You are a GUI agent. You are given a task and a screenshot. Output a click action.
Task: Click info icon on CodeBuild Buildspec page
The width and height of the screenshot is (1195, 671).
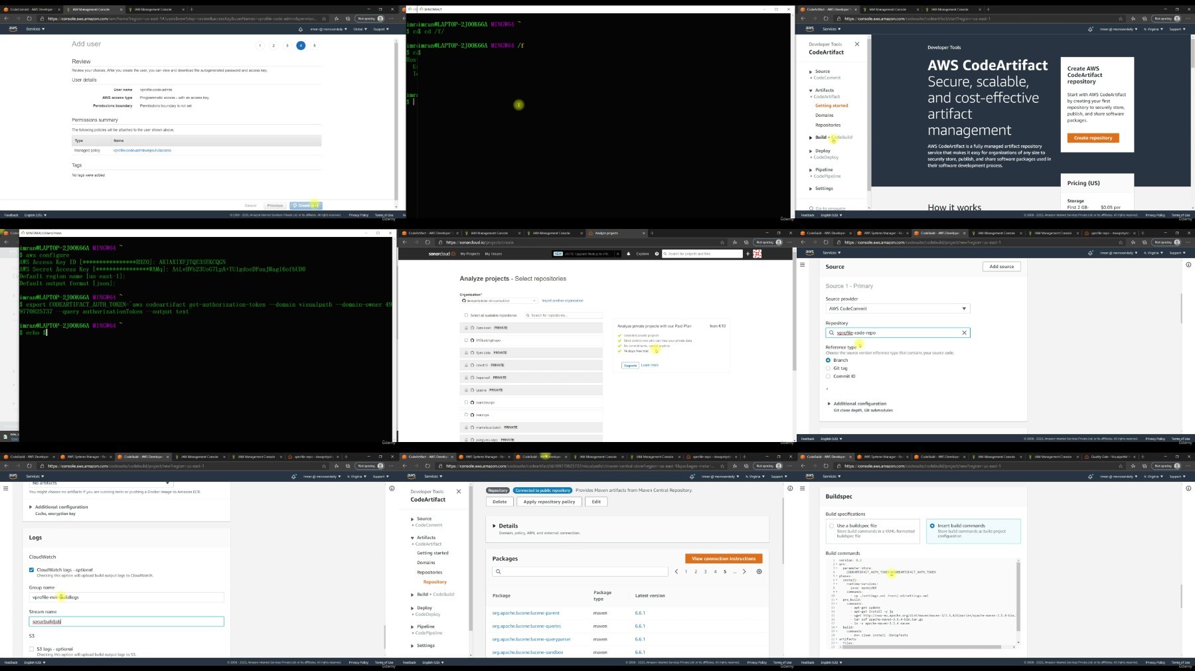(x=1188, y=488)
